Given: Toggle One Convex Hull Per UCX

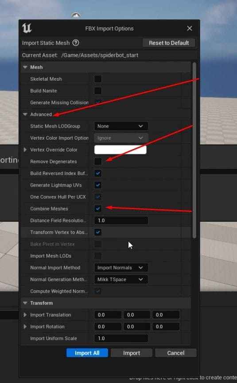Looking at the screenshot, I should coord(97,197).
